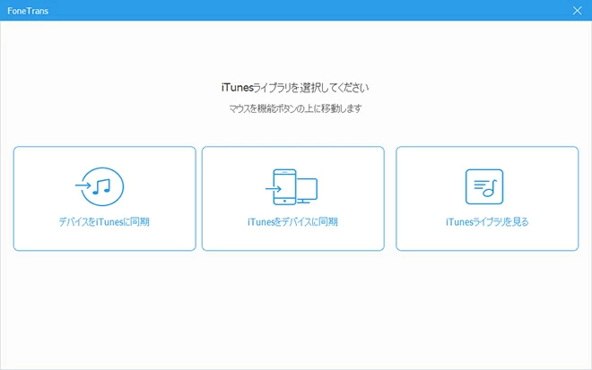
Task: Select iTunesをデバイスに同期 label
Action: 292,221
